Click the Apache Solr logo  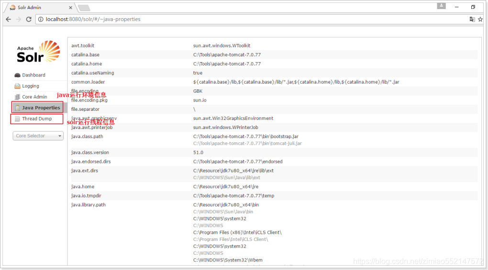pyautogui.click(x=38, y=52)
